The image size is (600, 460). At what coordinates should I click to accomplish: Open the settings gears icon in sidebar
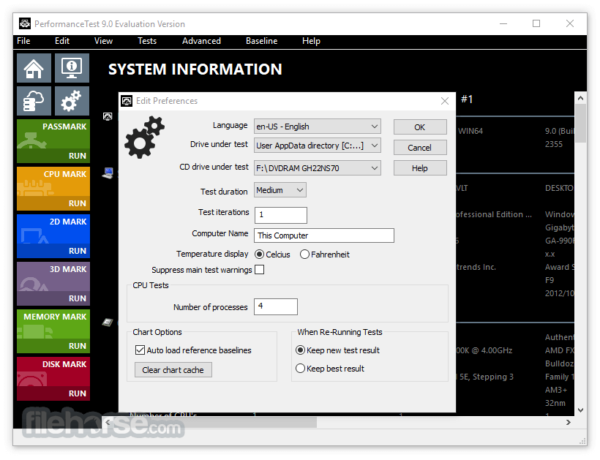click(72, 101)
